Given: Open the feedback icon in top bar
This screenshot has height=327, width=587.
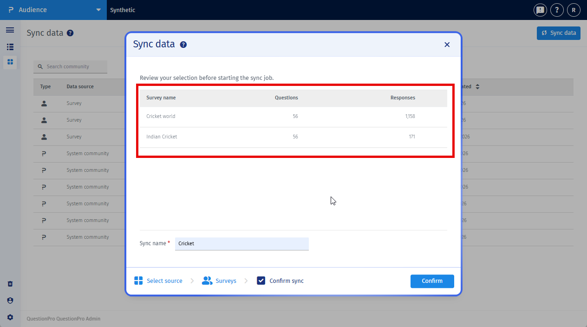Looking at the screenshot, I should pyautogui.click(x=540, y=10).
